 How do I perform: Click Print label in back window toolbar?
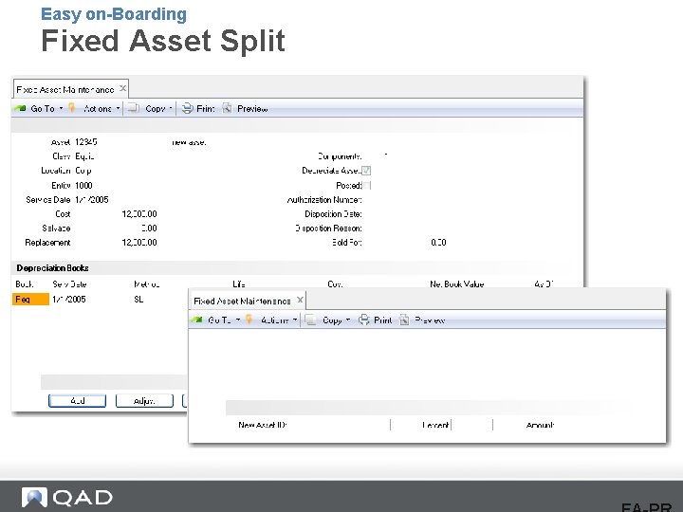[x=206, y=109]
